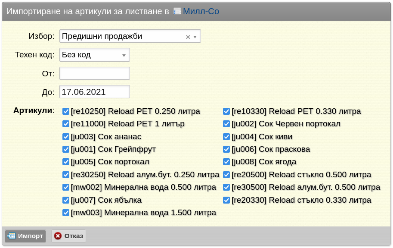Toggle [re11000] Reload PET 1 литър
The image size is (393, 248).
pos(66,124)
